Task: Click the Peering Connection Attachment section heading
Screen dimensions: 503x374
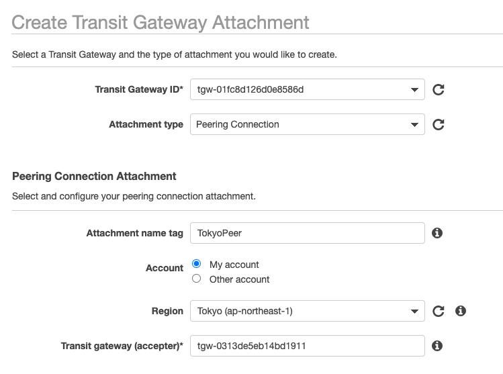Action: [x=94, y=176]
